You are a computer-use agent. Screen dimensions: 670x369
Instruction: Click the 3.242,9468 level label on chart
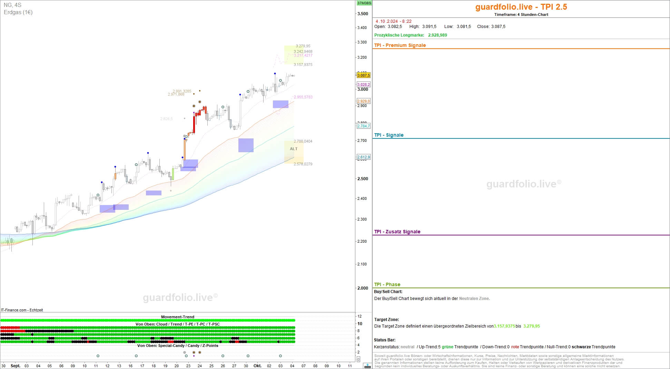point(303,51)
